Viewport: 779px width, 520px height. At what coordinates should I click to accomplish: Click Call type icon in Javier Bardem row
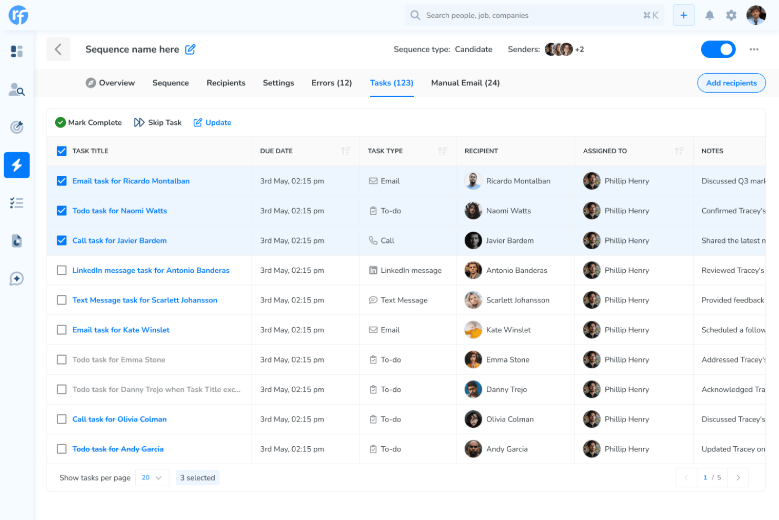[373, 240]
